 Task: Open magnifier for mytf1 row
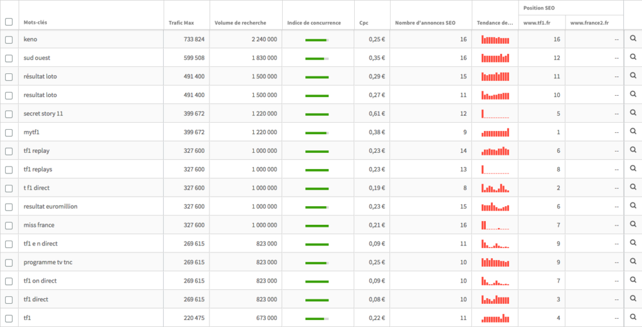[633, 132]
